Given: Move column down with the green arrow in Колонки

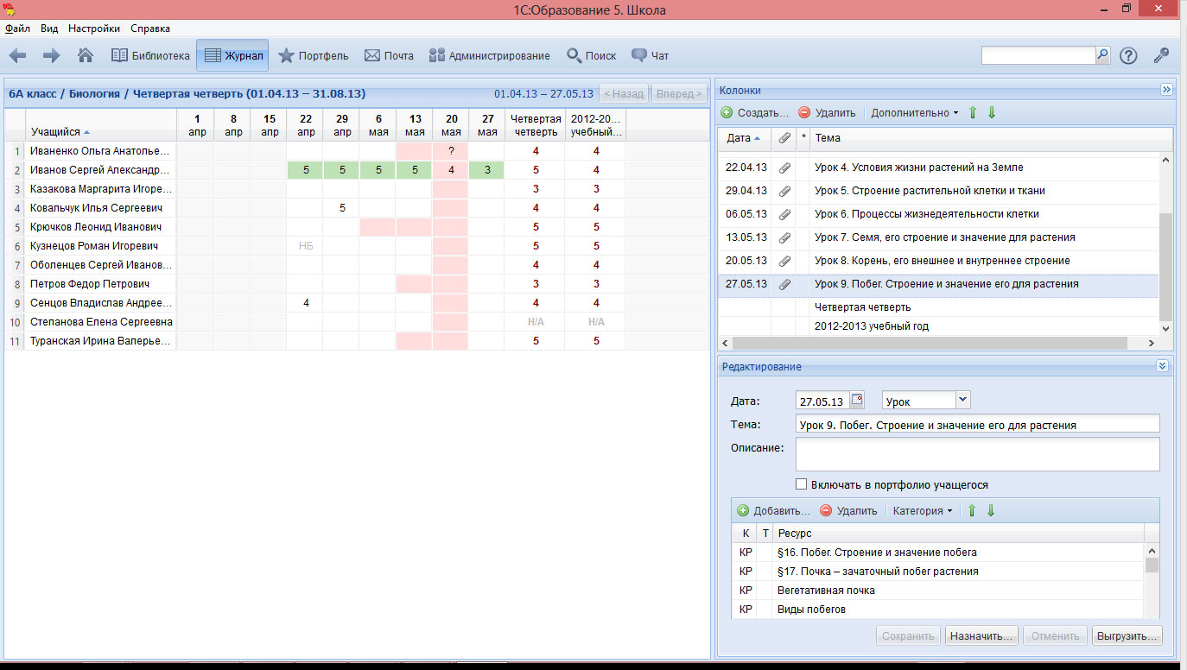Looking at the screenshot, I should pyautogui.click(x=991, y=113).
